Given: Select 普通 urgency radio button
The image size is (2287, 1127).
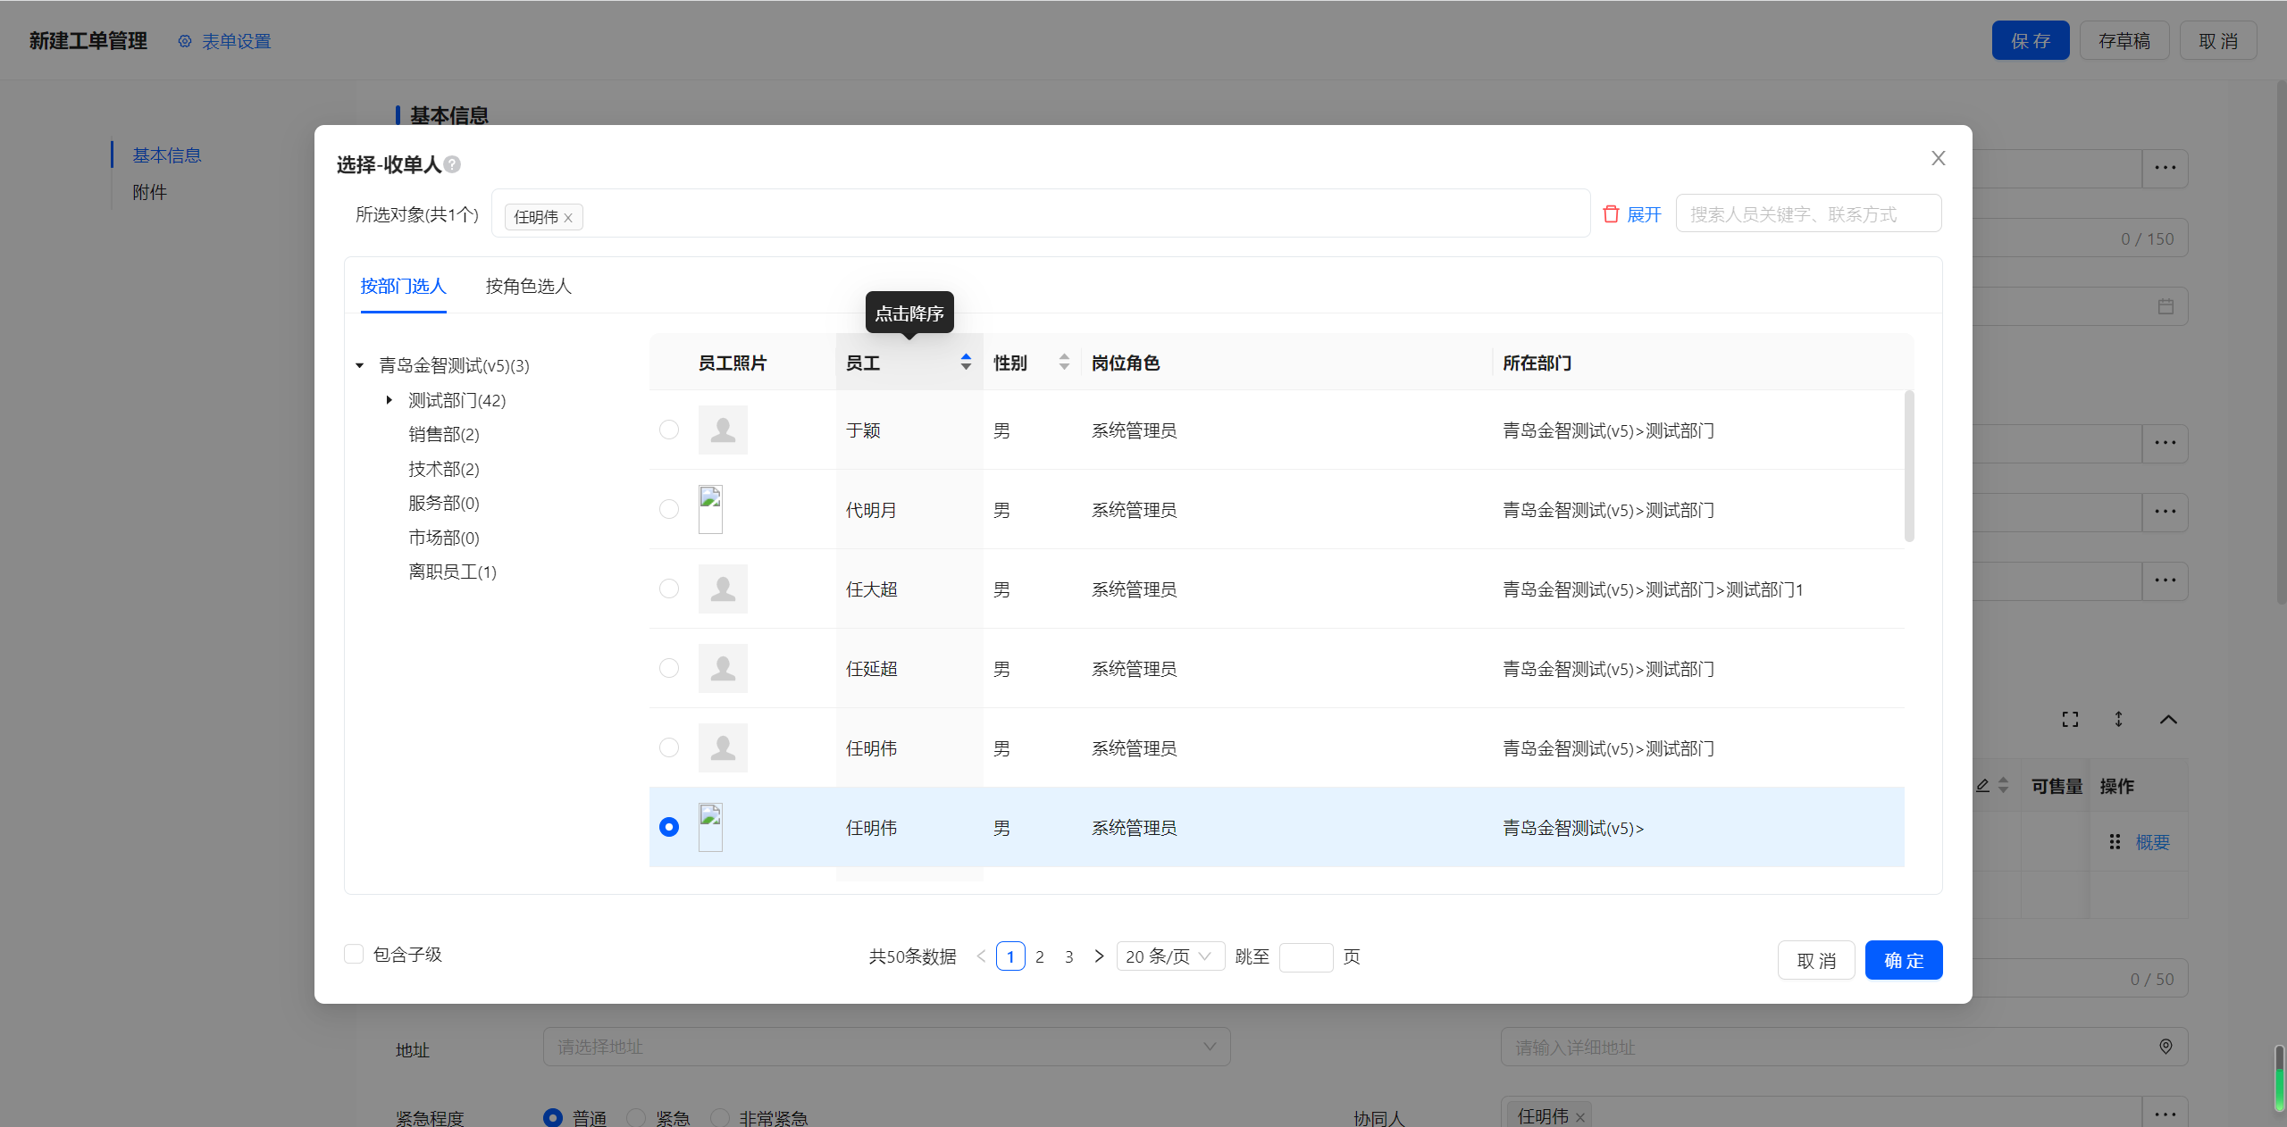Looking at the screenshot, I should [553, 1118].
